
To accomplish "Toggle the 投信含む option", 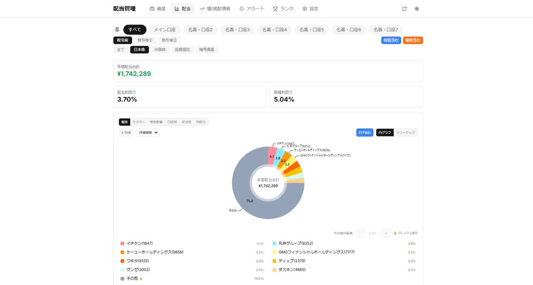I will [391, 40].
